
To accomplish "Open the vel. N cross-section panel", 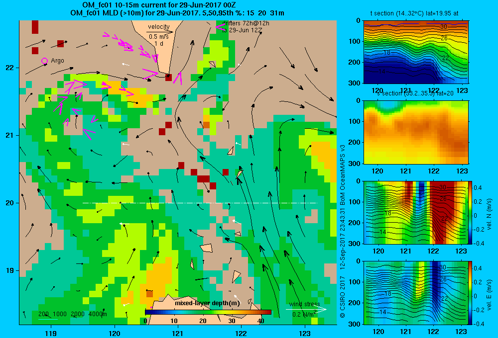I will (x=416, y=212).
